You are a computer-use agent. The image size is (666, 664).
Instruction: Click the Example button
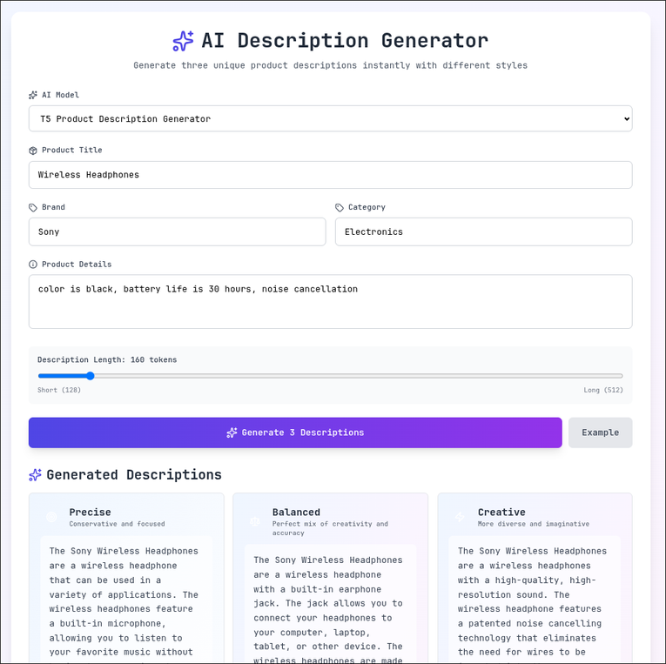[x=600, y=433]
